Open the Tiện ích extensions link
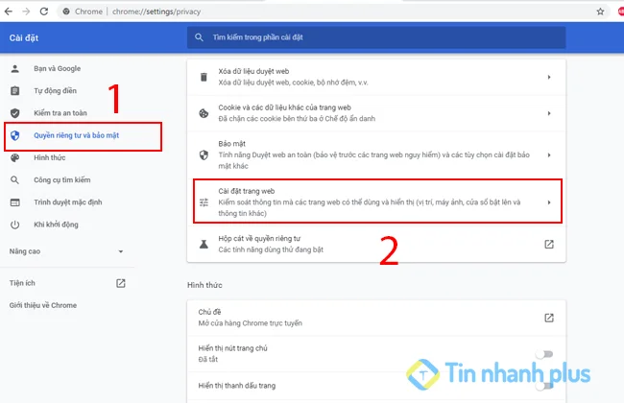The width and height of the screenshot is (624, 403). tap(22, 283)
